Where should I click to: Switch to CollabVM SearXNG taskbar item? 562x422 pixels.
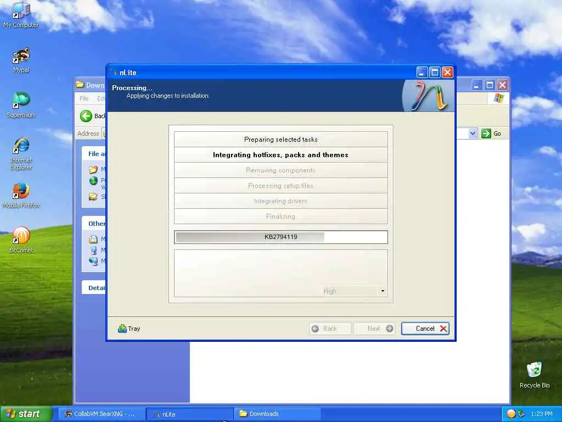[x=100, y=414]
